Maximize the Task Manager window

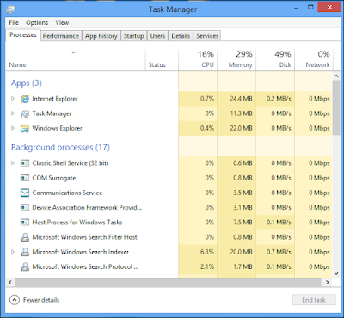pos(310,7)
